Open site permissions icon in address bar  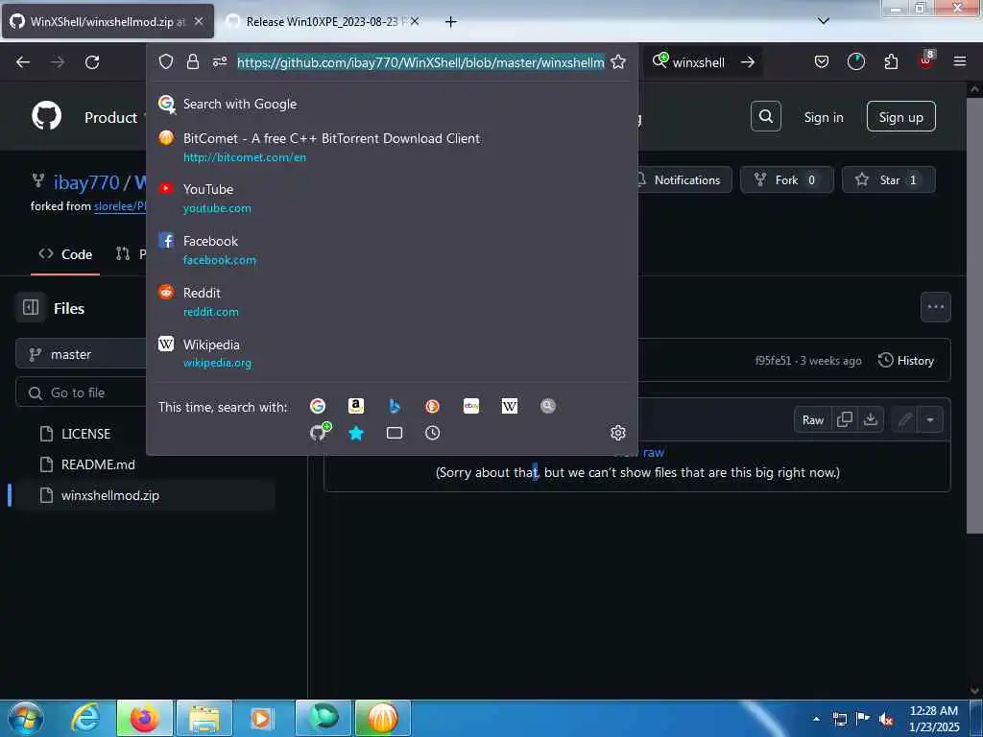pyautogui.click(x=220, y=61)
